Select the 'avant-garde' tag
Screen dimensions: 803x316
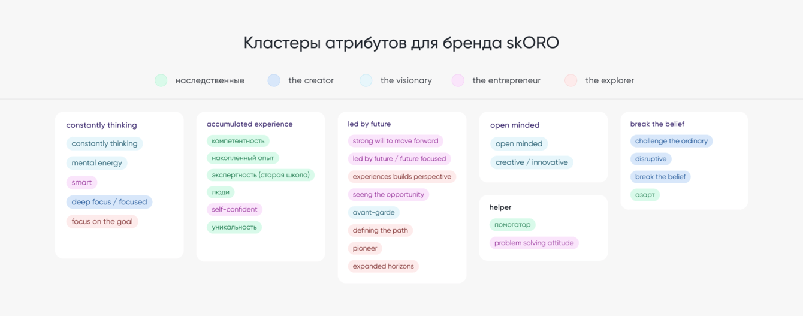click(x=374, y=213)
